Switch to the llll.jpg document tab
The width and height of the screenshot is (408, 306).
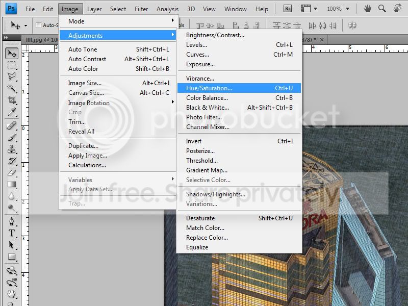[42, 40]
